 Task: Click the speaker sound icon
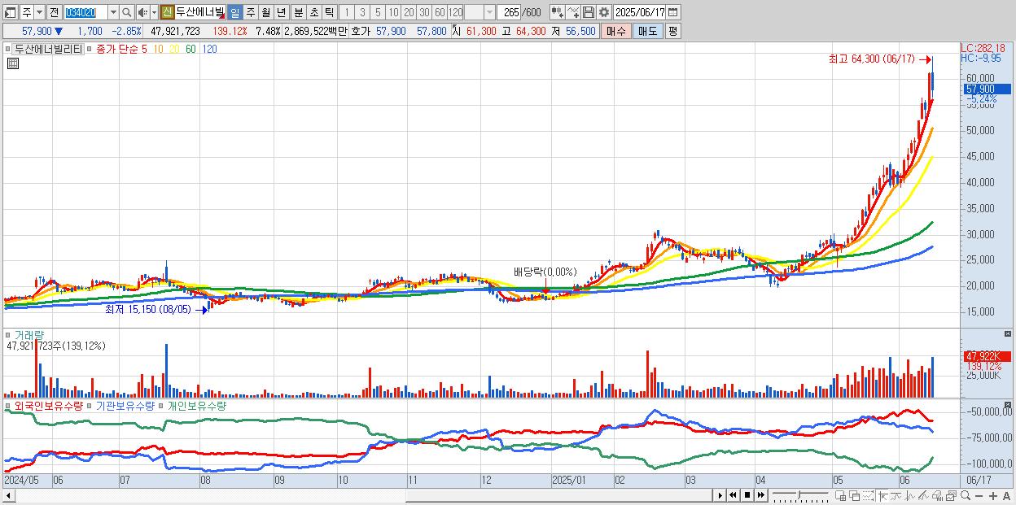click(142, 12)
